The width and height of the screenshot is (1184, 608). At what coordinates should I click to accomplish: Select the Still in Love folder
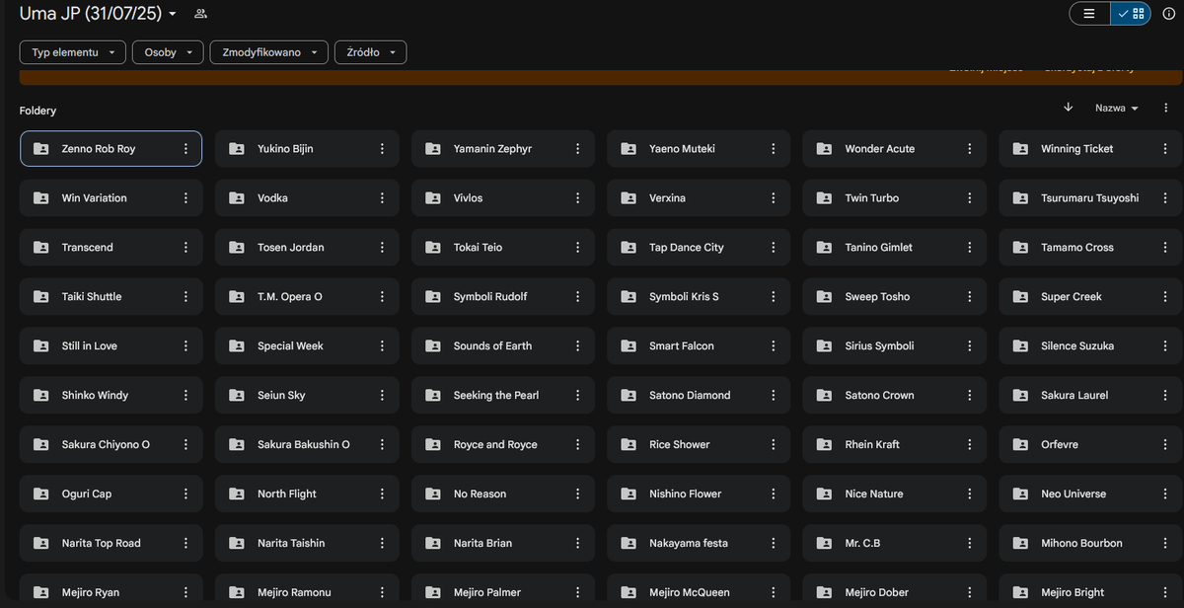pyautogui.click(x=111, y=346)
